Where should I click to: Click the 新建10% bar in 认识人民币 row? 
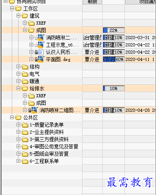(x=114, y=52)
